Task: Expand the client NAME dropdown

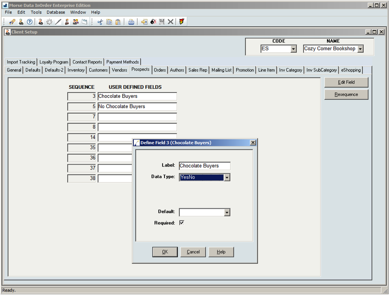Action: [x=360, y=49]
